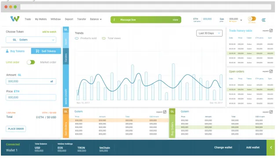Switch to the Buy Tokens tab
This screenshot has height=160, width=278.
point(16,51)
